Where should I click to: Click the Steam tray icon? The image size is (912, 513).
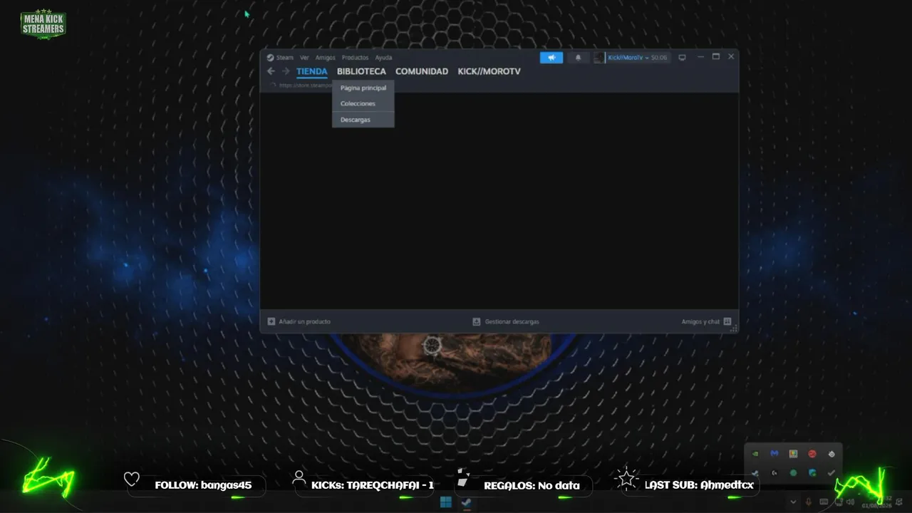[755, 473]
